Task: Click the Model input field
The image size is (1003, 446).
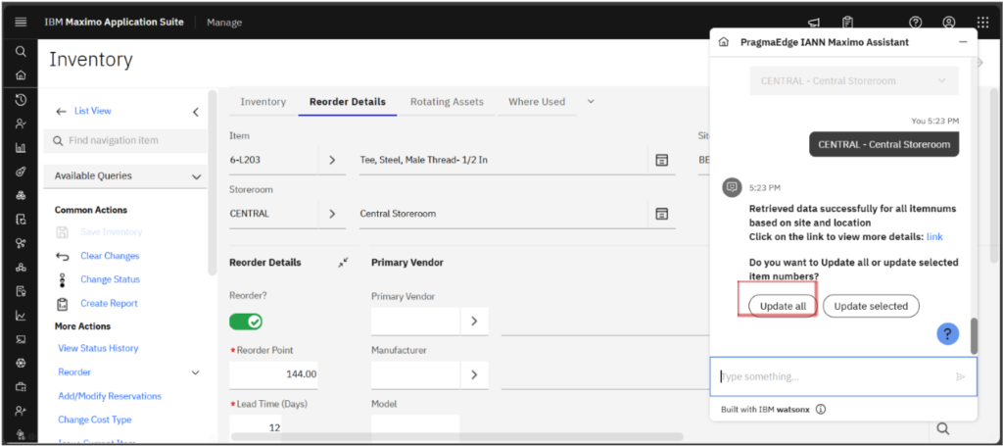Action: [x=415, y=427]
